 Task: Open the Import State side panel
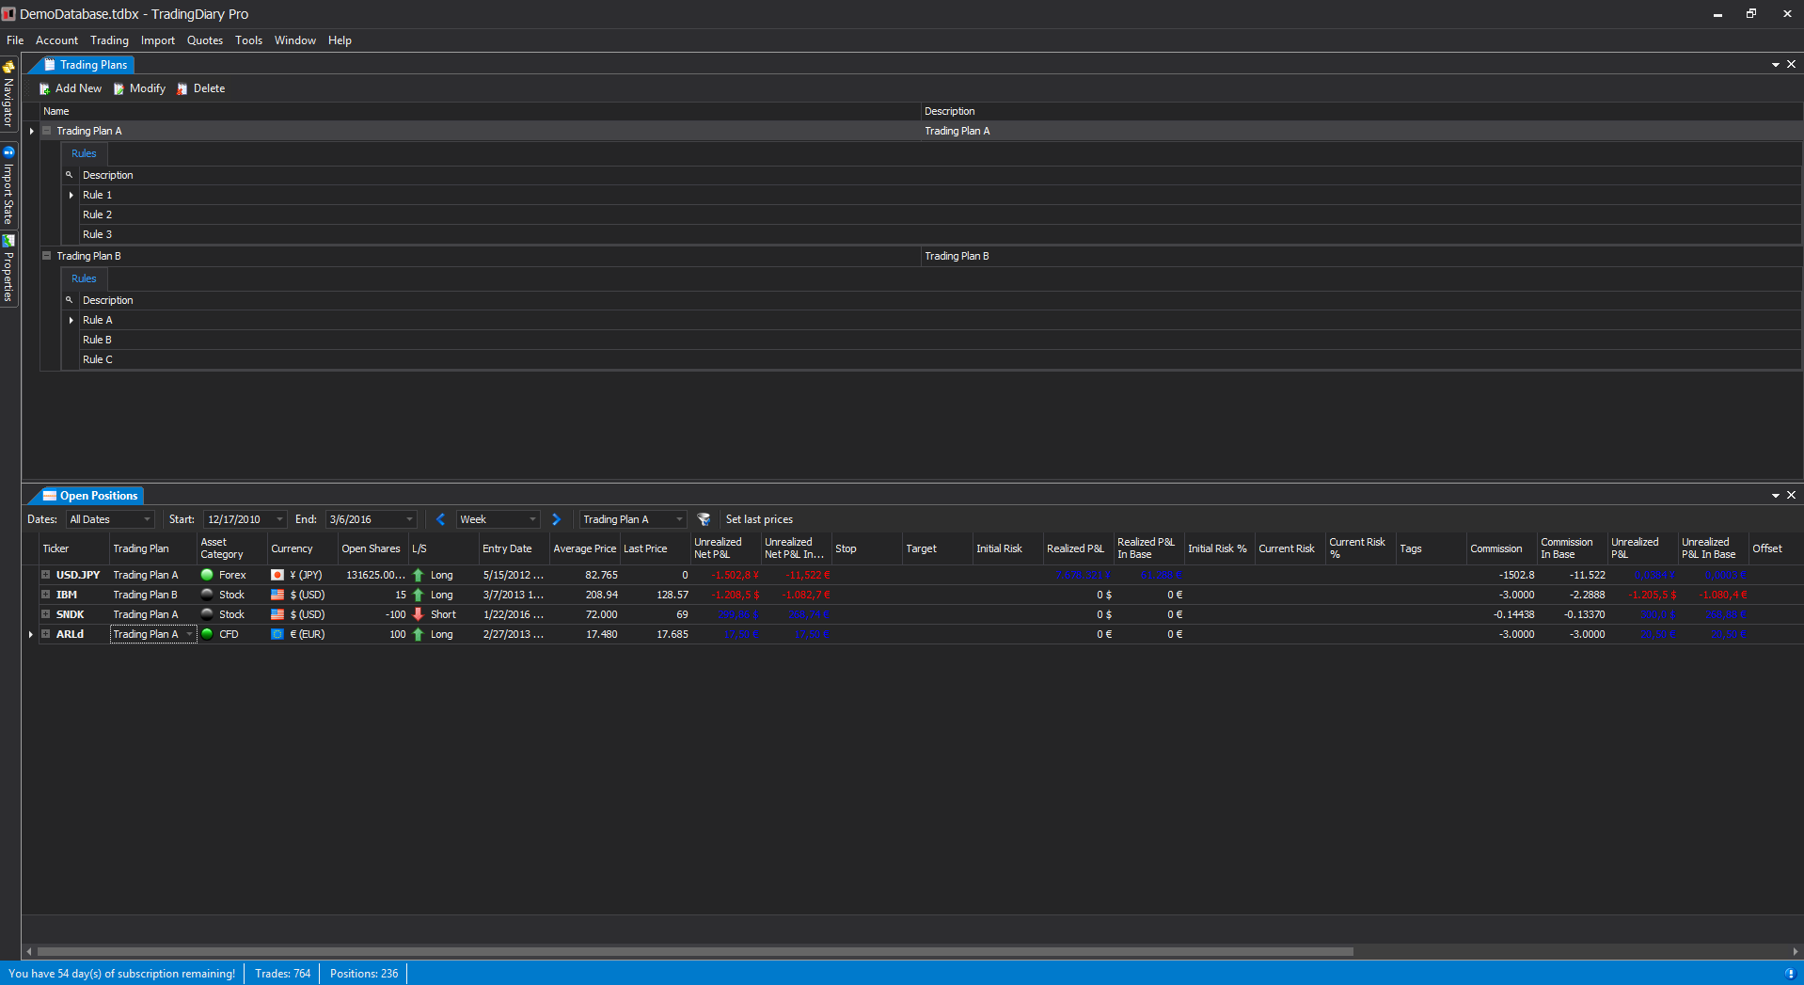[8, 185]
